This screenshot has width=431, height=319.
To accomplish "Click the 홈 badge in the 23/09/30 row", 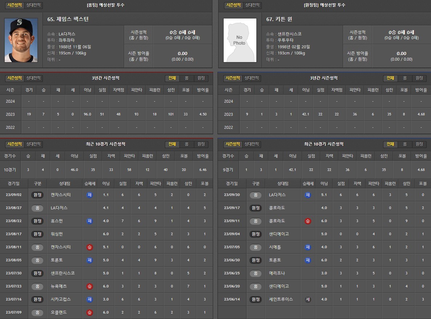I will [x=256, y=195].
